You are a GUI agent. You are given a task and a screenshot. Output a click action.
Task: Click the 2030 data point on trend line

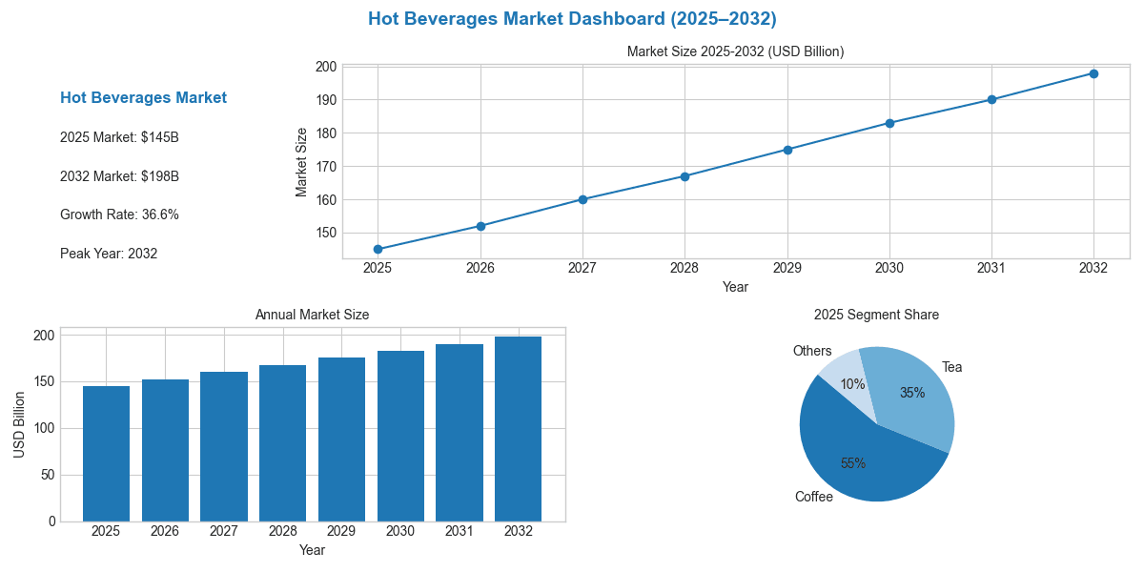pos(889,122)
